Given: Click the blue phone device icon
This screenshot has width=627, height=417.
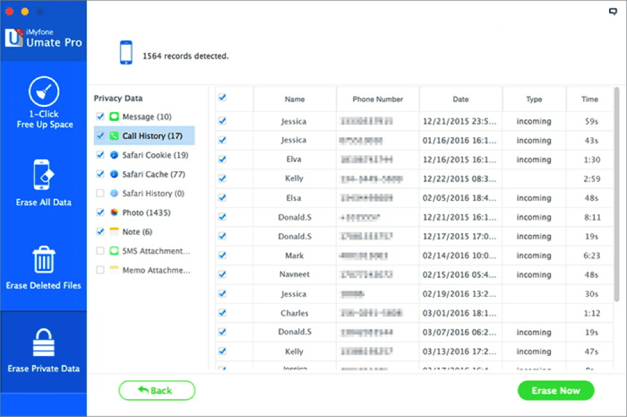Looking at the screenshot, I should click(x=126, y=52).
